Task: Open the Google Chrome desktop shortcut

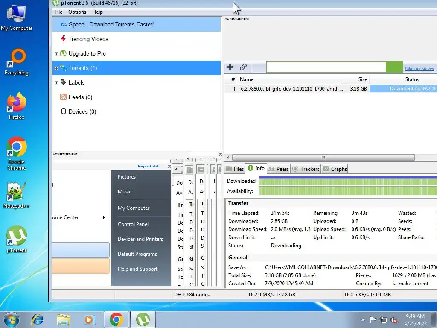Action: tap(17, 153)
